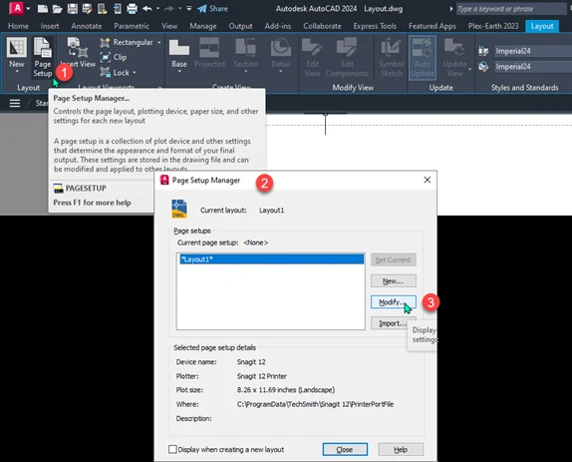This screenshot has width=572, height=462.
Task: Open Customize Quick Access Toolbar dropdown
Action: pyautogui.click(x=189, y=8)
